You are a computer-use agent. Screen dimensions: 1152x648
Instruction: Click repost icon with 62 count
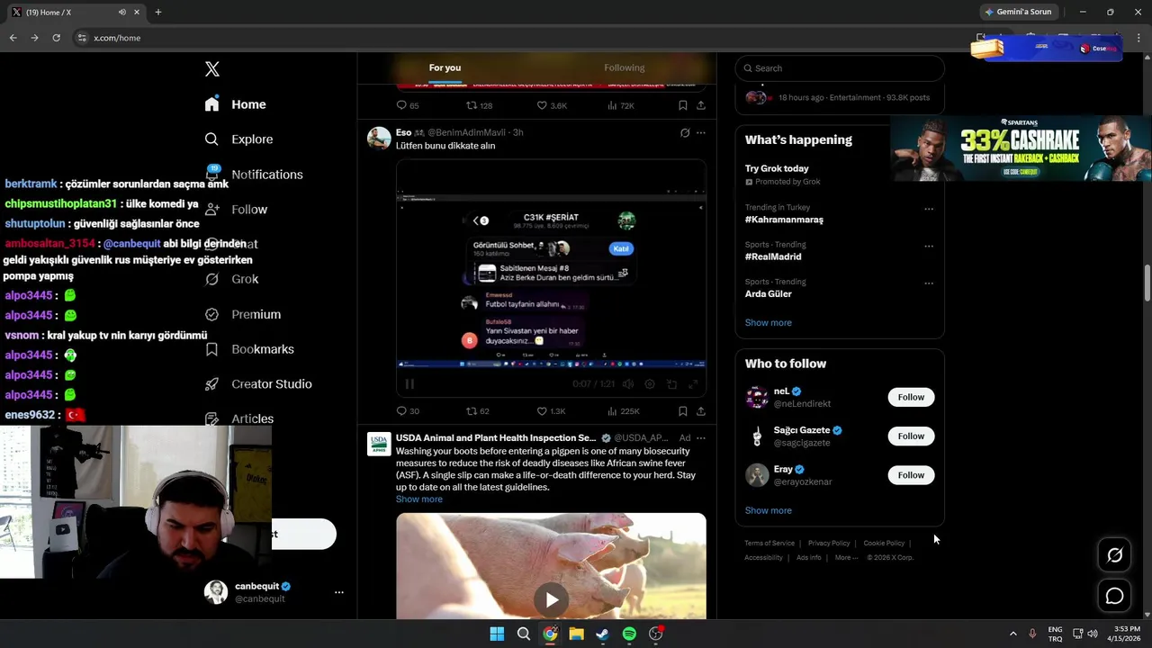coord(471,411)
